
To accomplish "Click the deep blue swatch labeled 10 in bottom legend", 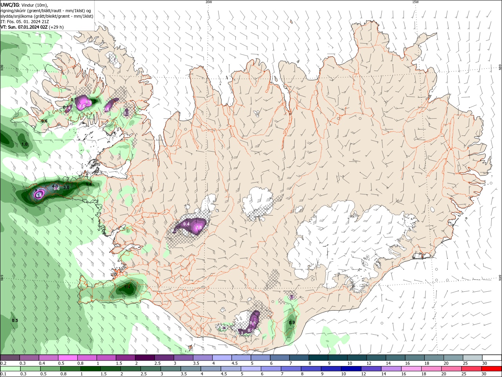I will pyautogui.click(x=351, y=369).
